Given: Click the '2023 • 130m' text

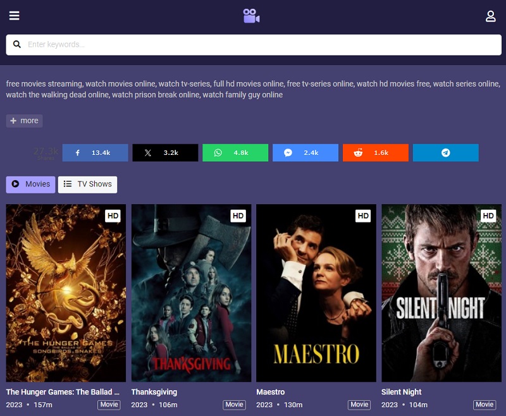Looking at the screenshot, I should click(280, 405).
